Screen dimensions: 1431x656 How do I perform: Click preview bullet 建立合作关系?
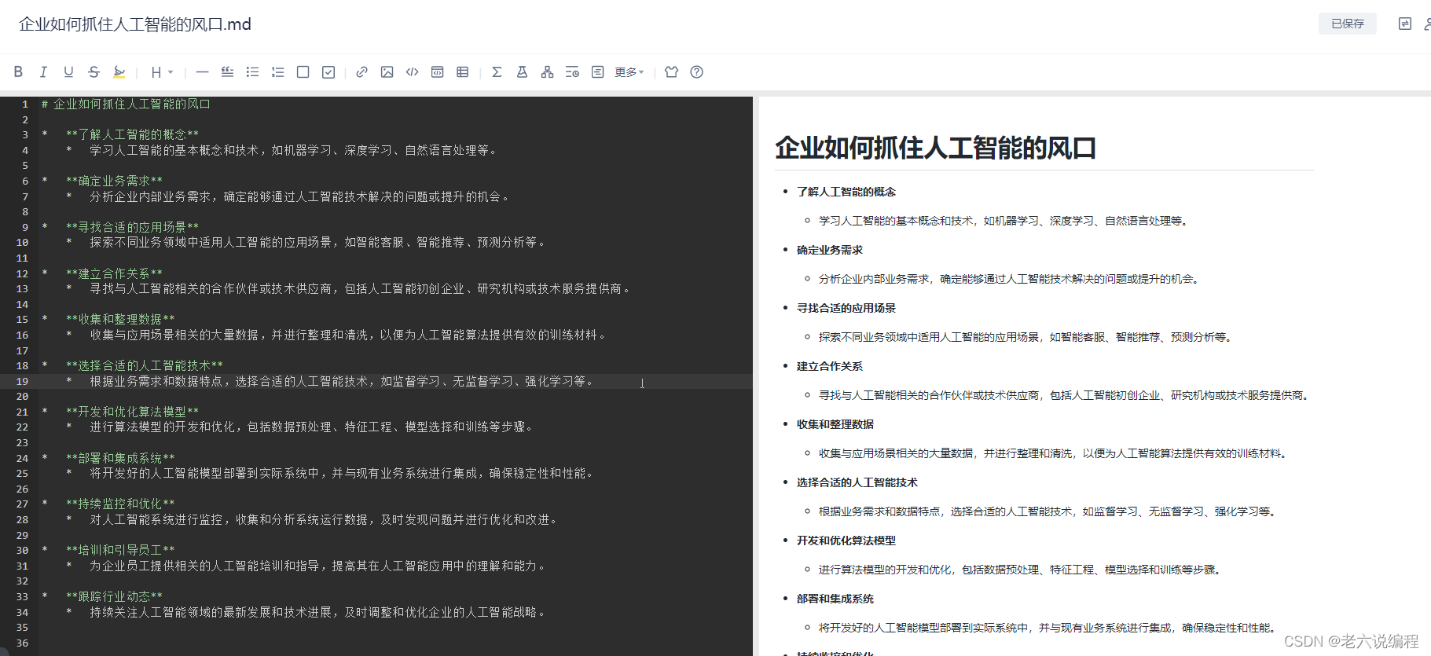(x=830, y=366)
